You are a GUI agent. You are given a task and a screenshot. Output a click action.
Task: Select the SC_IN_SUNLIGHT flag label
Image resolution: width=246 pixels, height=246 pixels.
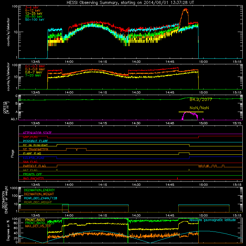(35, 145)
